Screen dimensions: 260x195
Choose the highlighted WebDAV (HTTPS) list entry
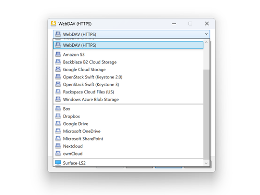(x=128, y=45)
